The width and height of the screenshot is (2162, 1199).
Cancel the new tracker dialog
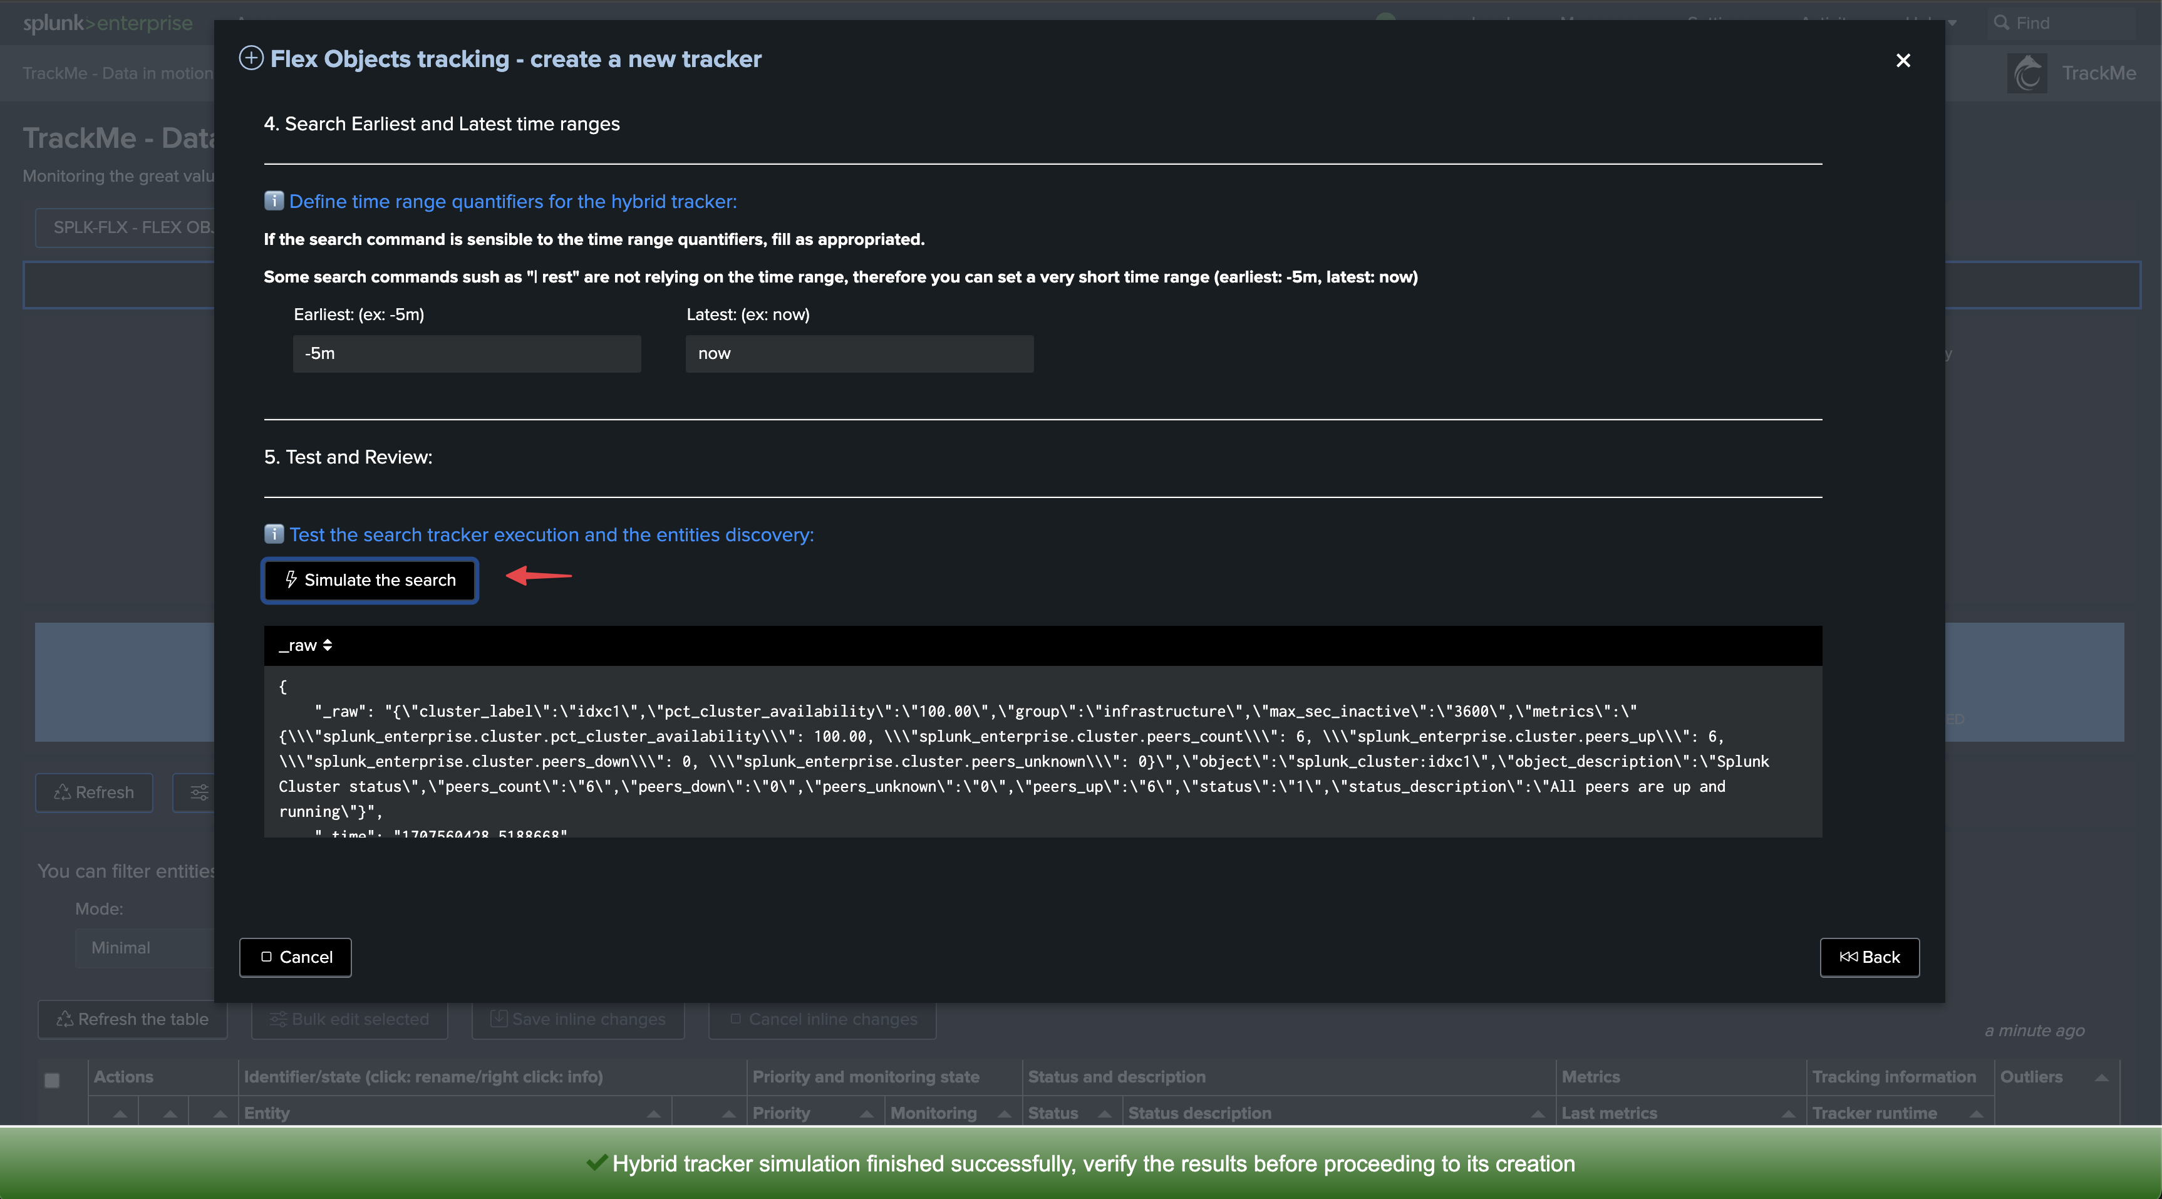click(296, 957)
